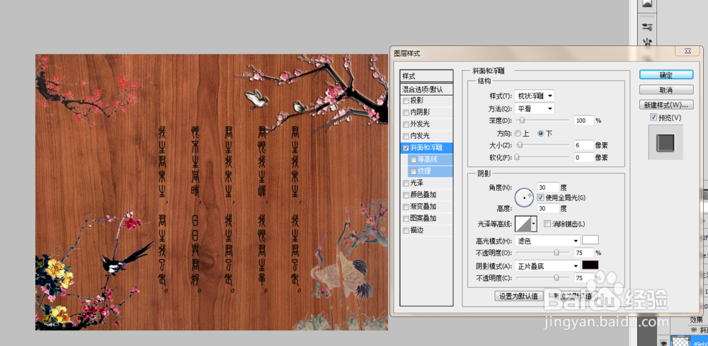Click highlight 不透明度(O) value field
This screenshot has width=708, height=346.
pyautogui.click(x=584, y=253)
